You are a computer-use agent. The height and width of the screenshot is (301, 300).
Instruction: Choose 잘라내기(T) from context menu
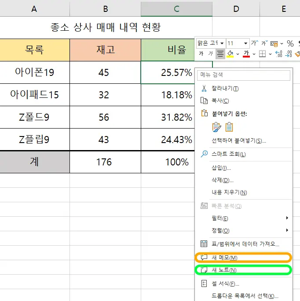point(244,89)
